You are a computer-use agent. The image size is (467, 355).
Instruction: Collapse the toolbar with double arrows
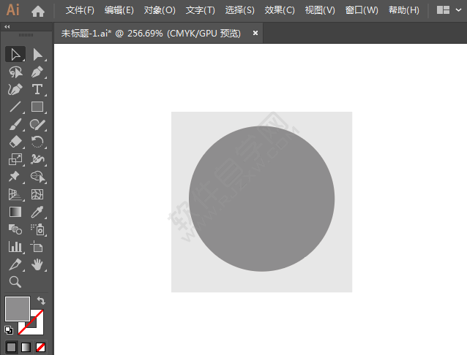click(7, 27)
